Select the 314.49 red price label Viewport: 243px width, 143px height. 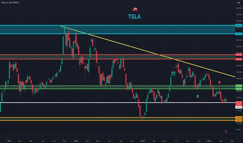(239, 55)
